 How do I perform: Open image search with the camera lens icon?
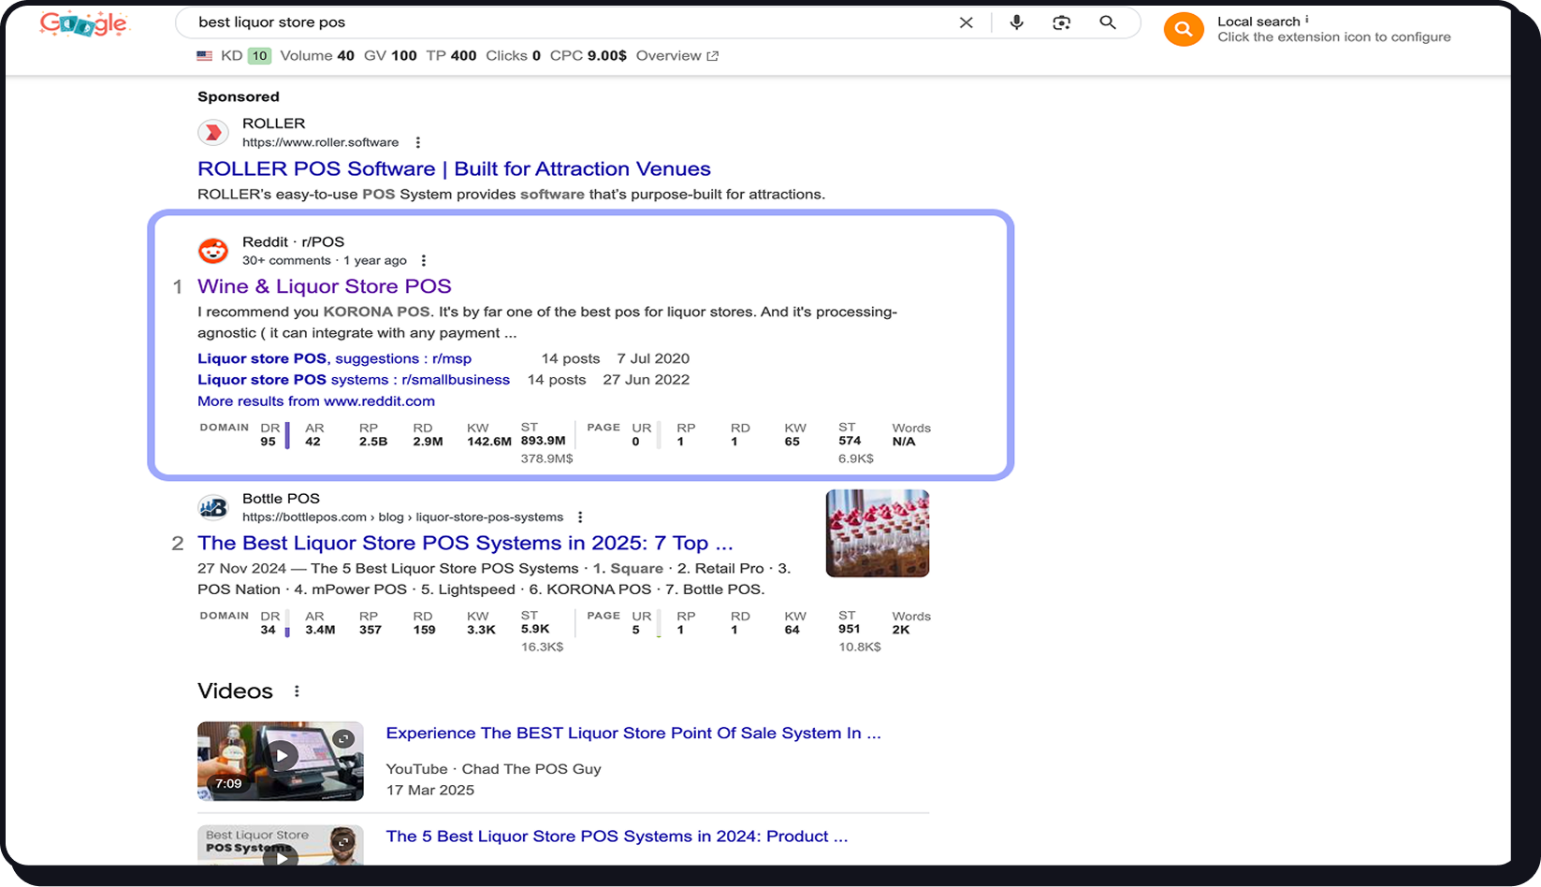point(1061,22)
